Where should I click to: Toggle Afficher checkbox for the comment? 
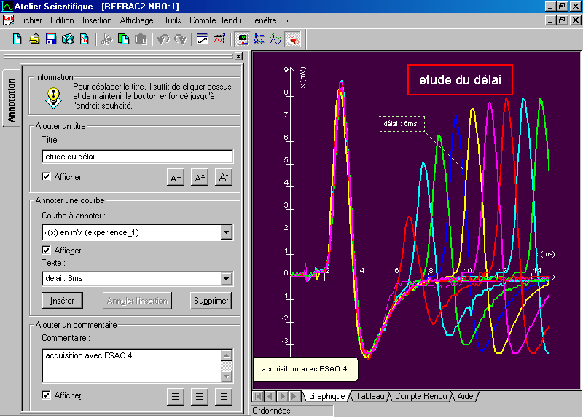click(46, 395)
